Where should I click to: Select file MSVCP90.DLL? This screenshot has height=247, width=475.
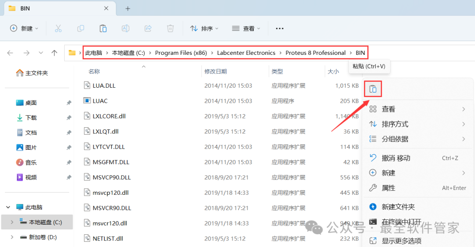[x=112, y=177]
